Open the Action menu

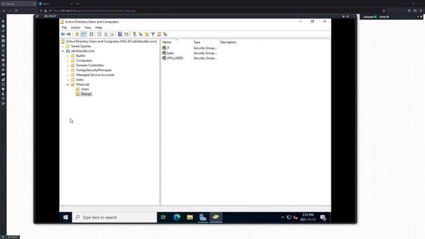pos(76,28)
